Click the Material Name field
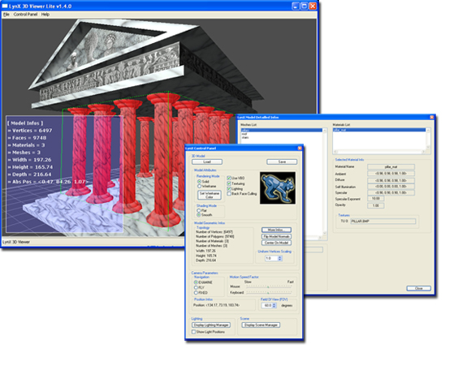This screenshot has width=471, height=366. [x=391, y=166]
